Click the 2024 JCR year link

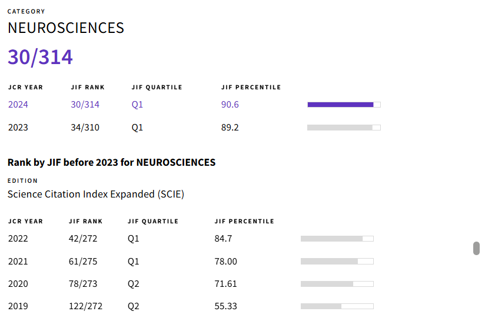pos(18,105)
